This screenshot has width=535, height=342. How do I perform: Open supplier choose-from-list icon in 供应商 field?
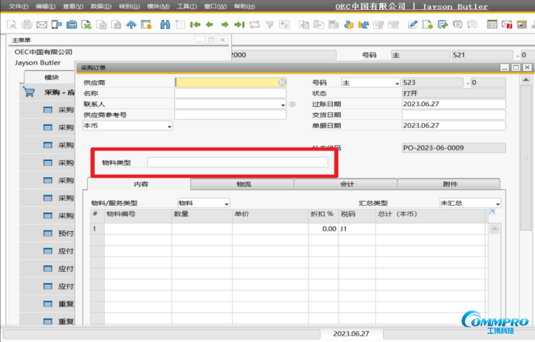(x=282, y=83)
